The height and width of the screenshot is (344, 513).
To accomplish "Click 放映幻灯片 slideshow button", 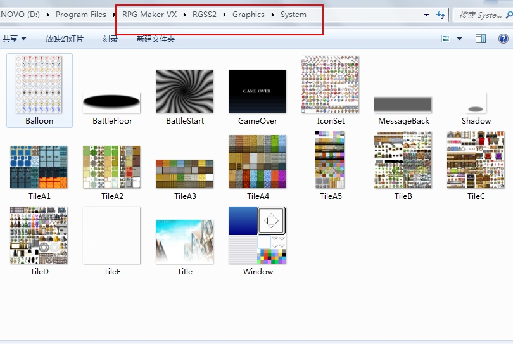I will (65, 39).
